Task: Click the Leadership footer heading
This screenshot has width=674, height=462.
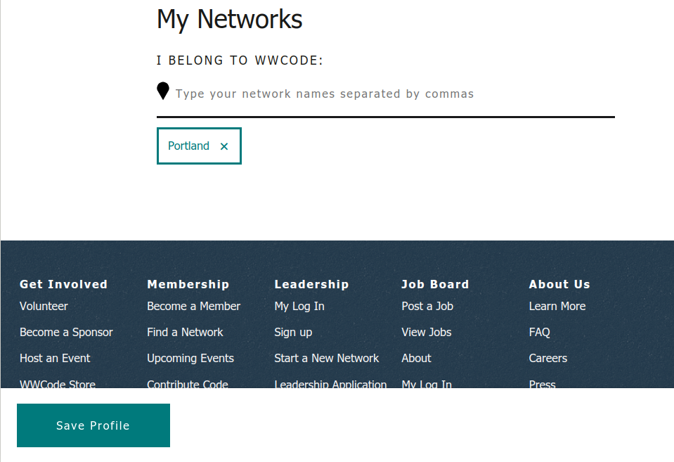Action: 311,284
